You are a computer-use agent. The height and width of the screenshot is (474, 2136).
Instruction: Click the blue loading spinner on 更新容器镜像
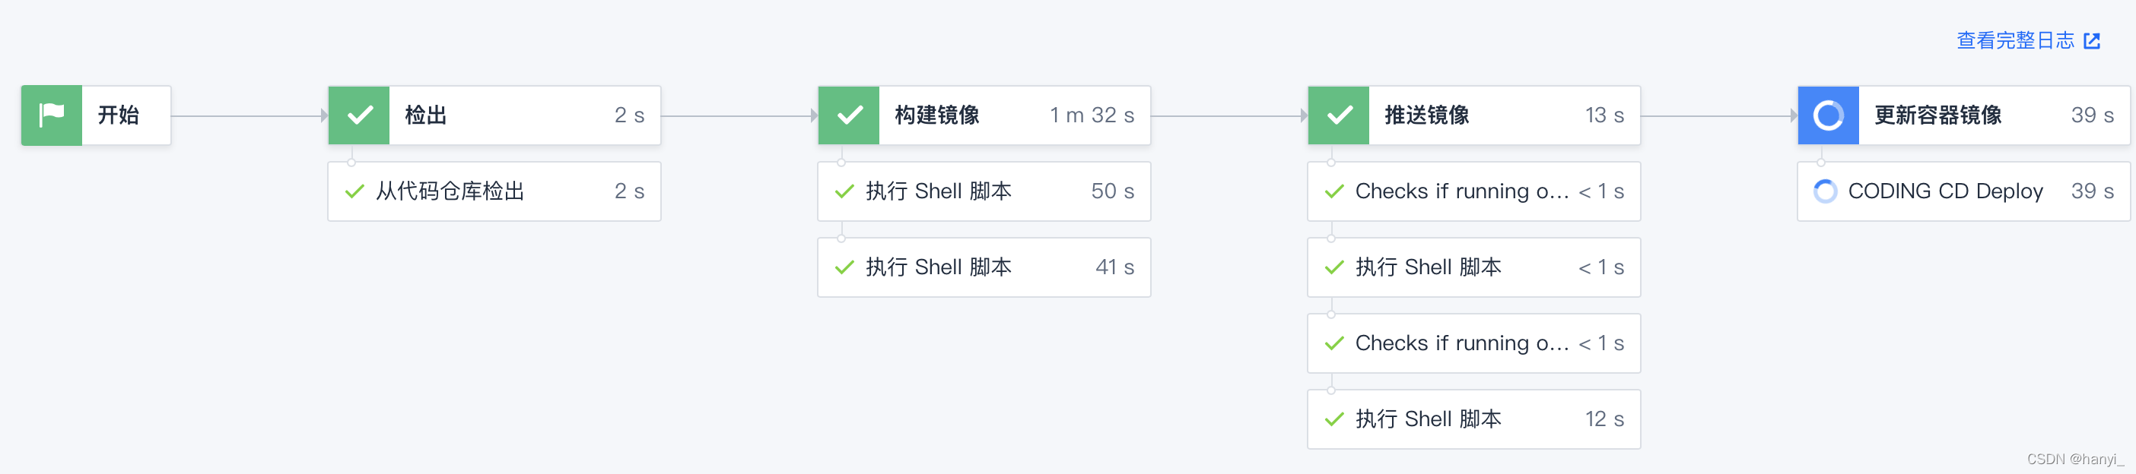tap(1827, 115)
